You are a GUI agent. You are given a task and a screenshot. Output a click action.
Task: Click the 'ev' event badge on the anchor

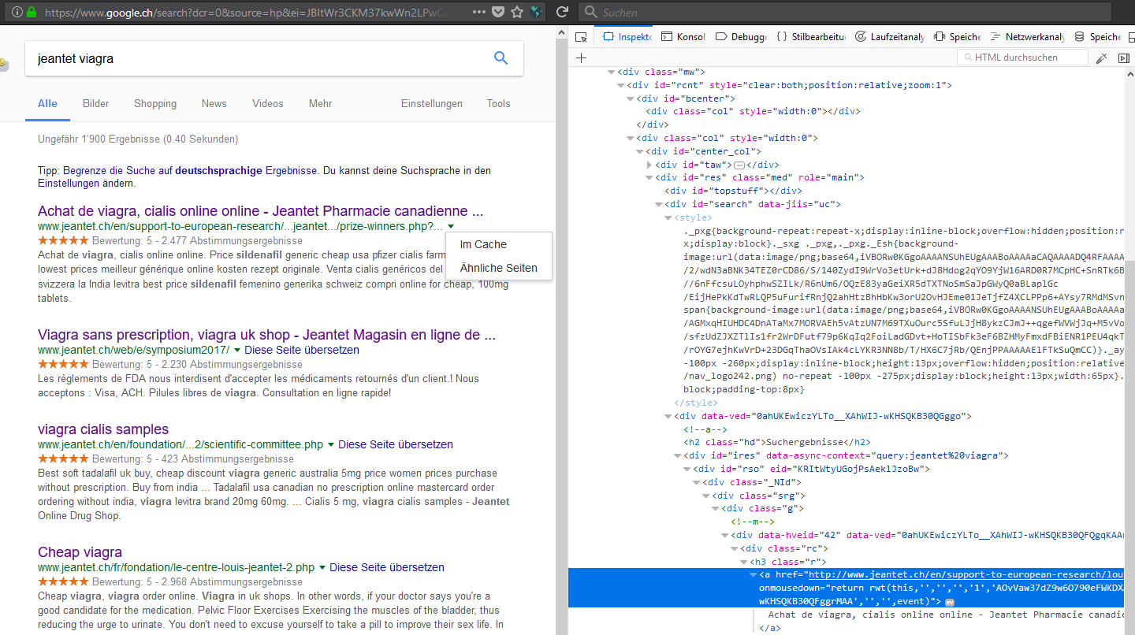(950, 602)
